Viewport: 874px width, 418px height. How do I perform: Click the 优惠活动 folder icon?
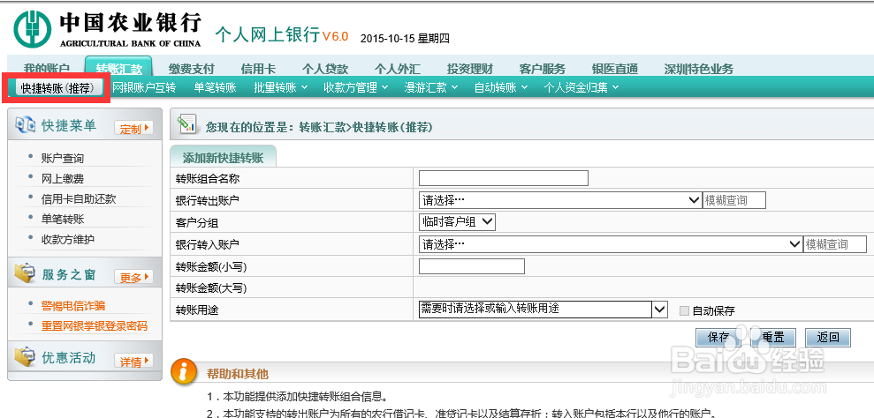pyautogui.click(x=25, y=357)
